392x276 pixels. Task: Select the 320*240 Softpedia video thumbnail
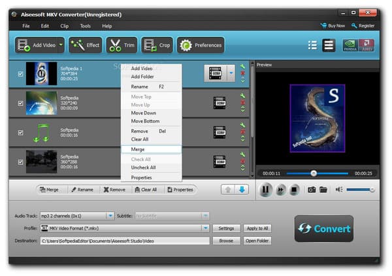41,103
